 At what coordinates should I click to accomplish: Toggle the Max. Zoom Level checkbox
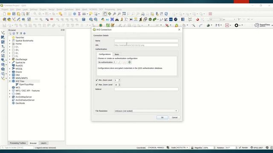[x=97, y=85]
